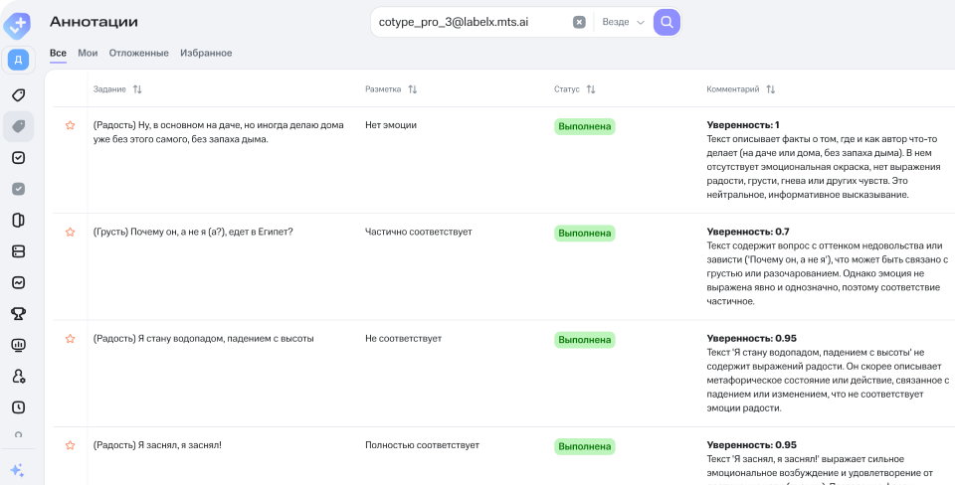The image size is (955, 485).
Task: Sort by the Статус column arrows
Action: point(591,89)
